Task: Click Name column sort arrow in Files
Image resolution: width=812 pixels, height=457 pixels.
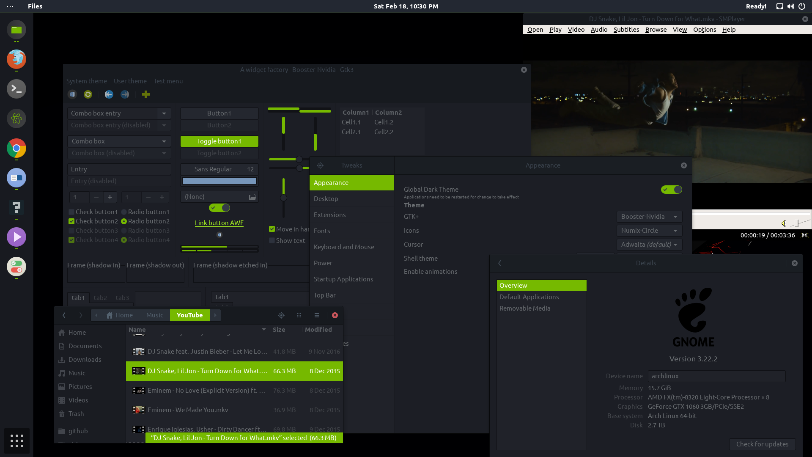Action: (264, 330)
